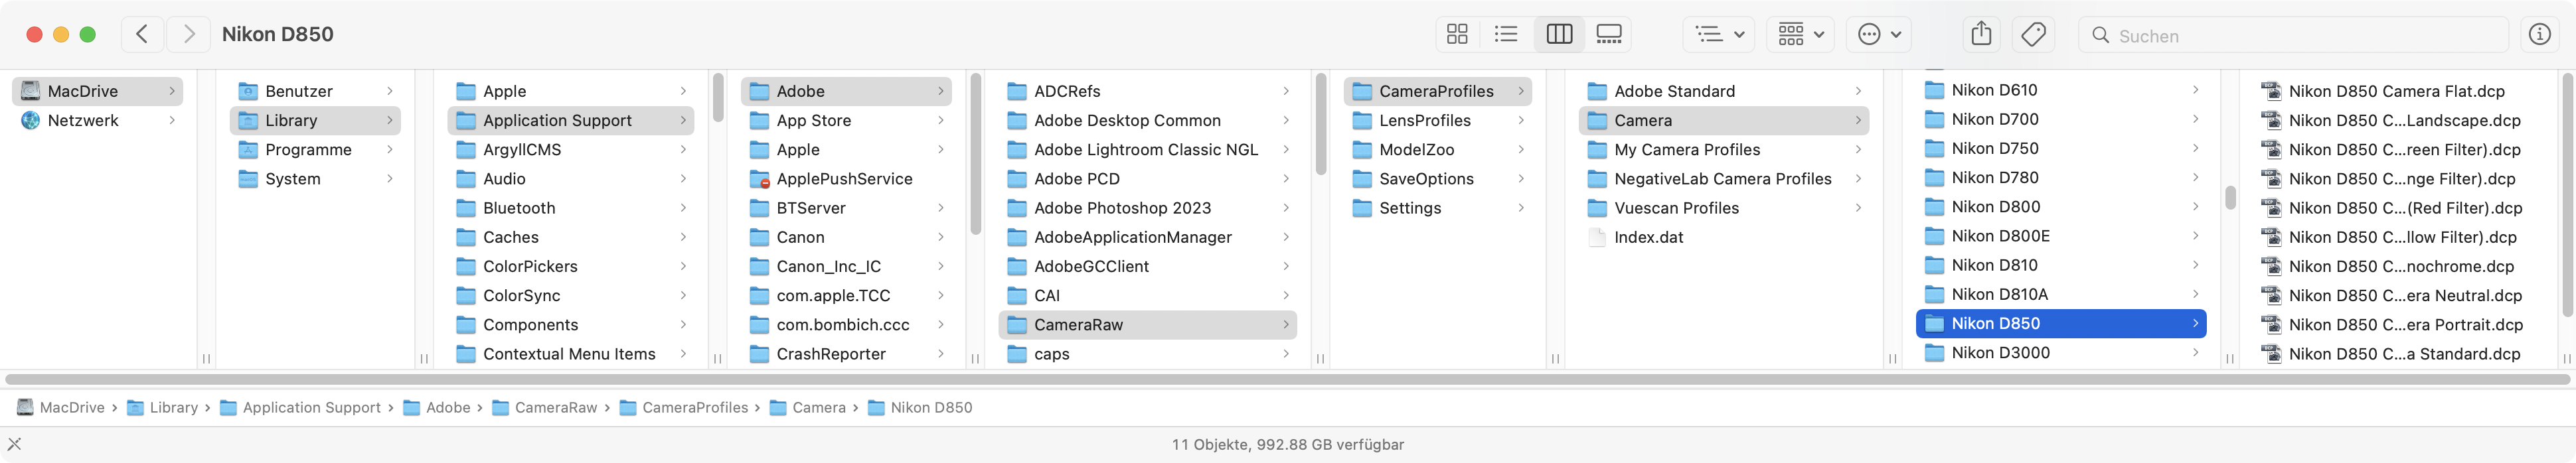Open My Camera Profiles folder
2576x463 pixels.
point(1723,149)
